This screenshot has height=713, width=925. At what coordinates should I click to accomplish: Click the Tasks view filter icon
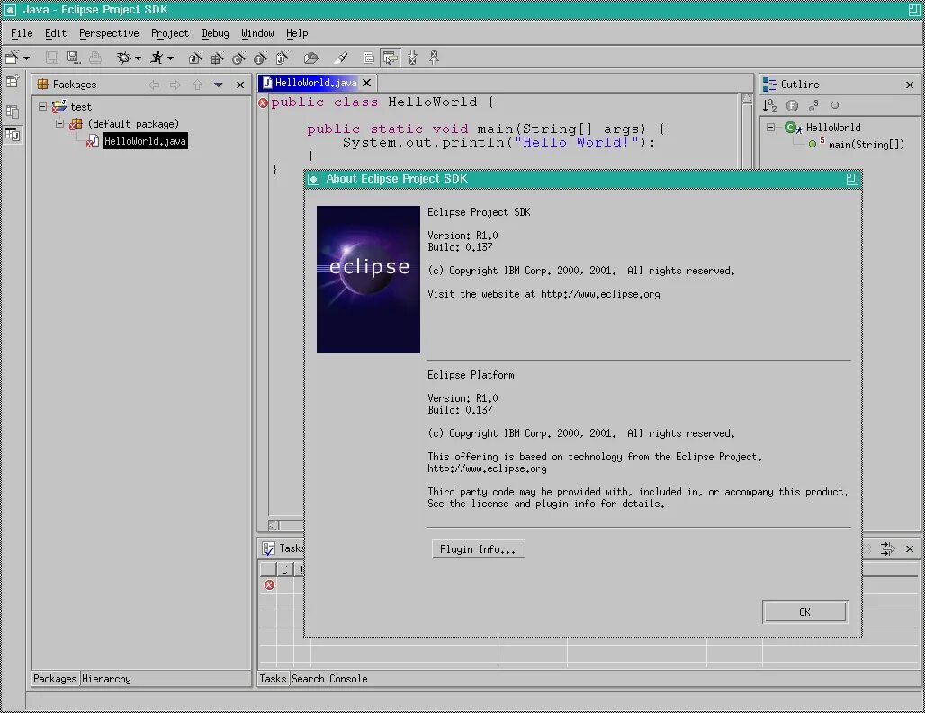point(888,548)
